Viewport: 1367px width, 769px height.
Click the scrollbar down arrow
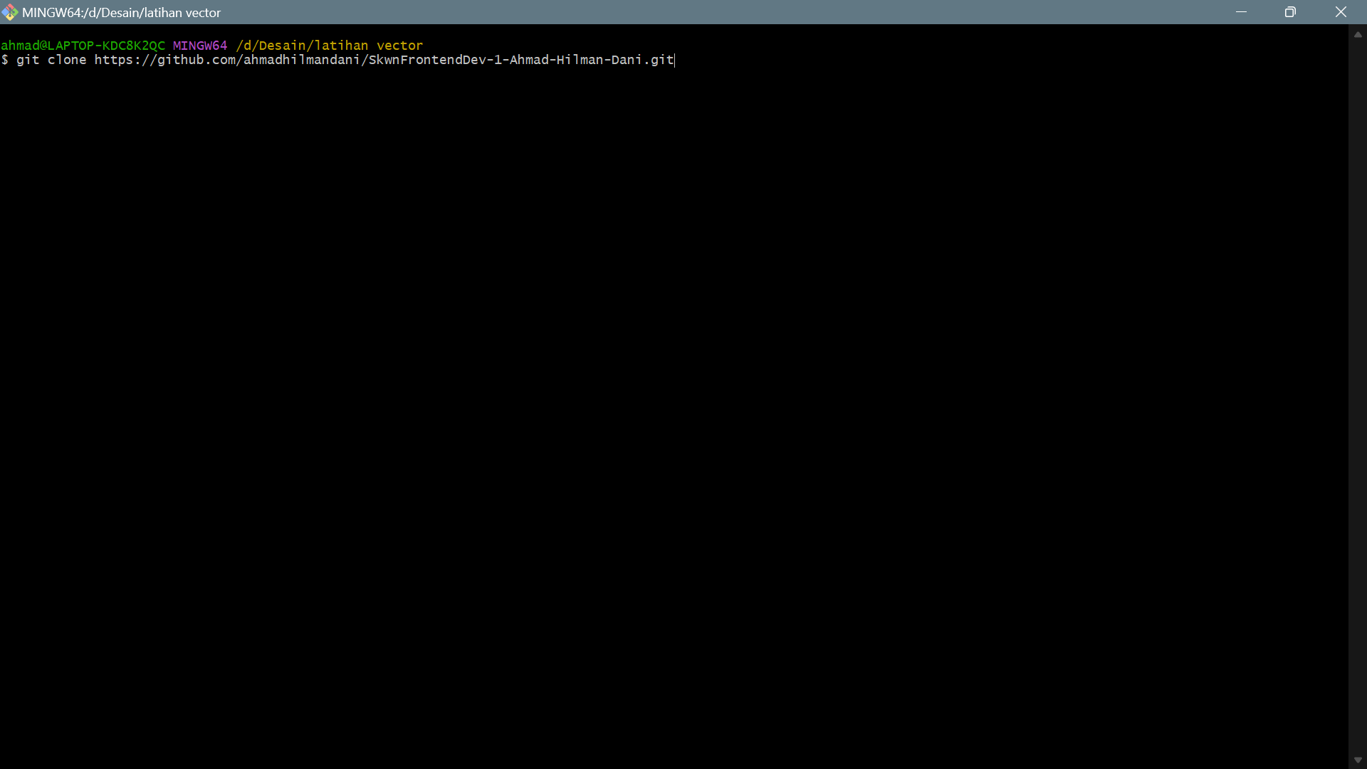tap(1357, 759)
